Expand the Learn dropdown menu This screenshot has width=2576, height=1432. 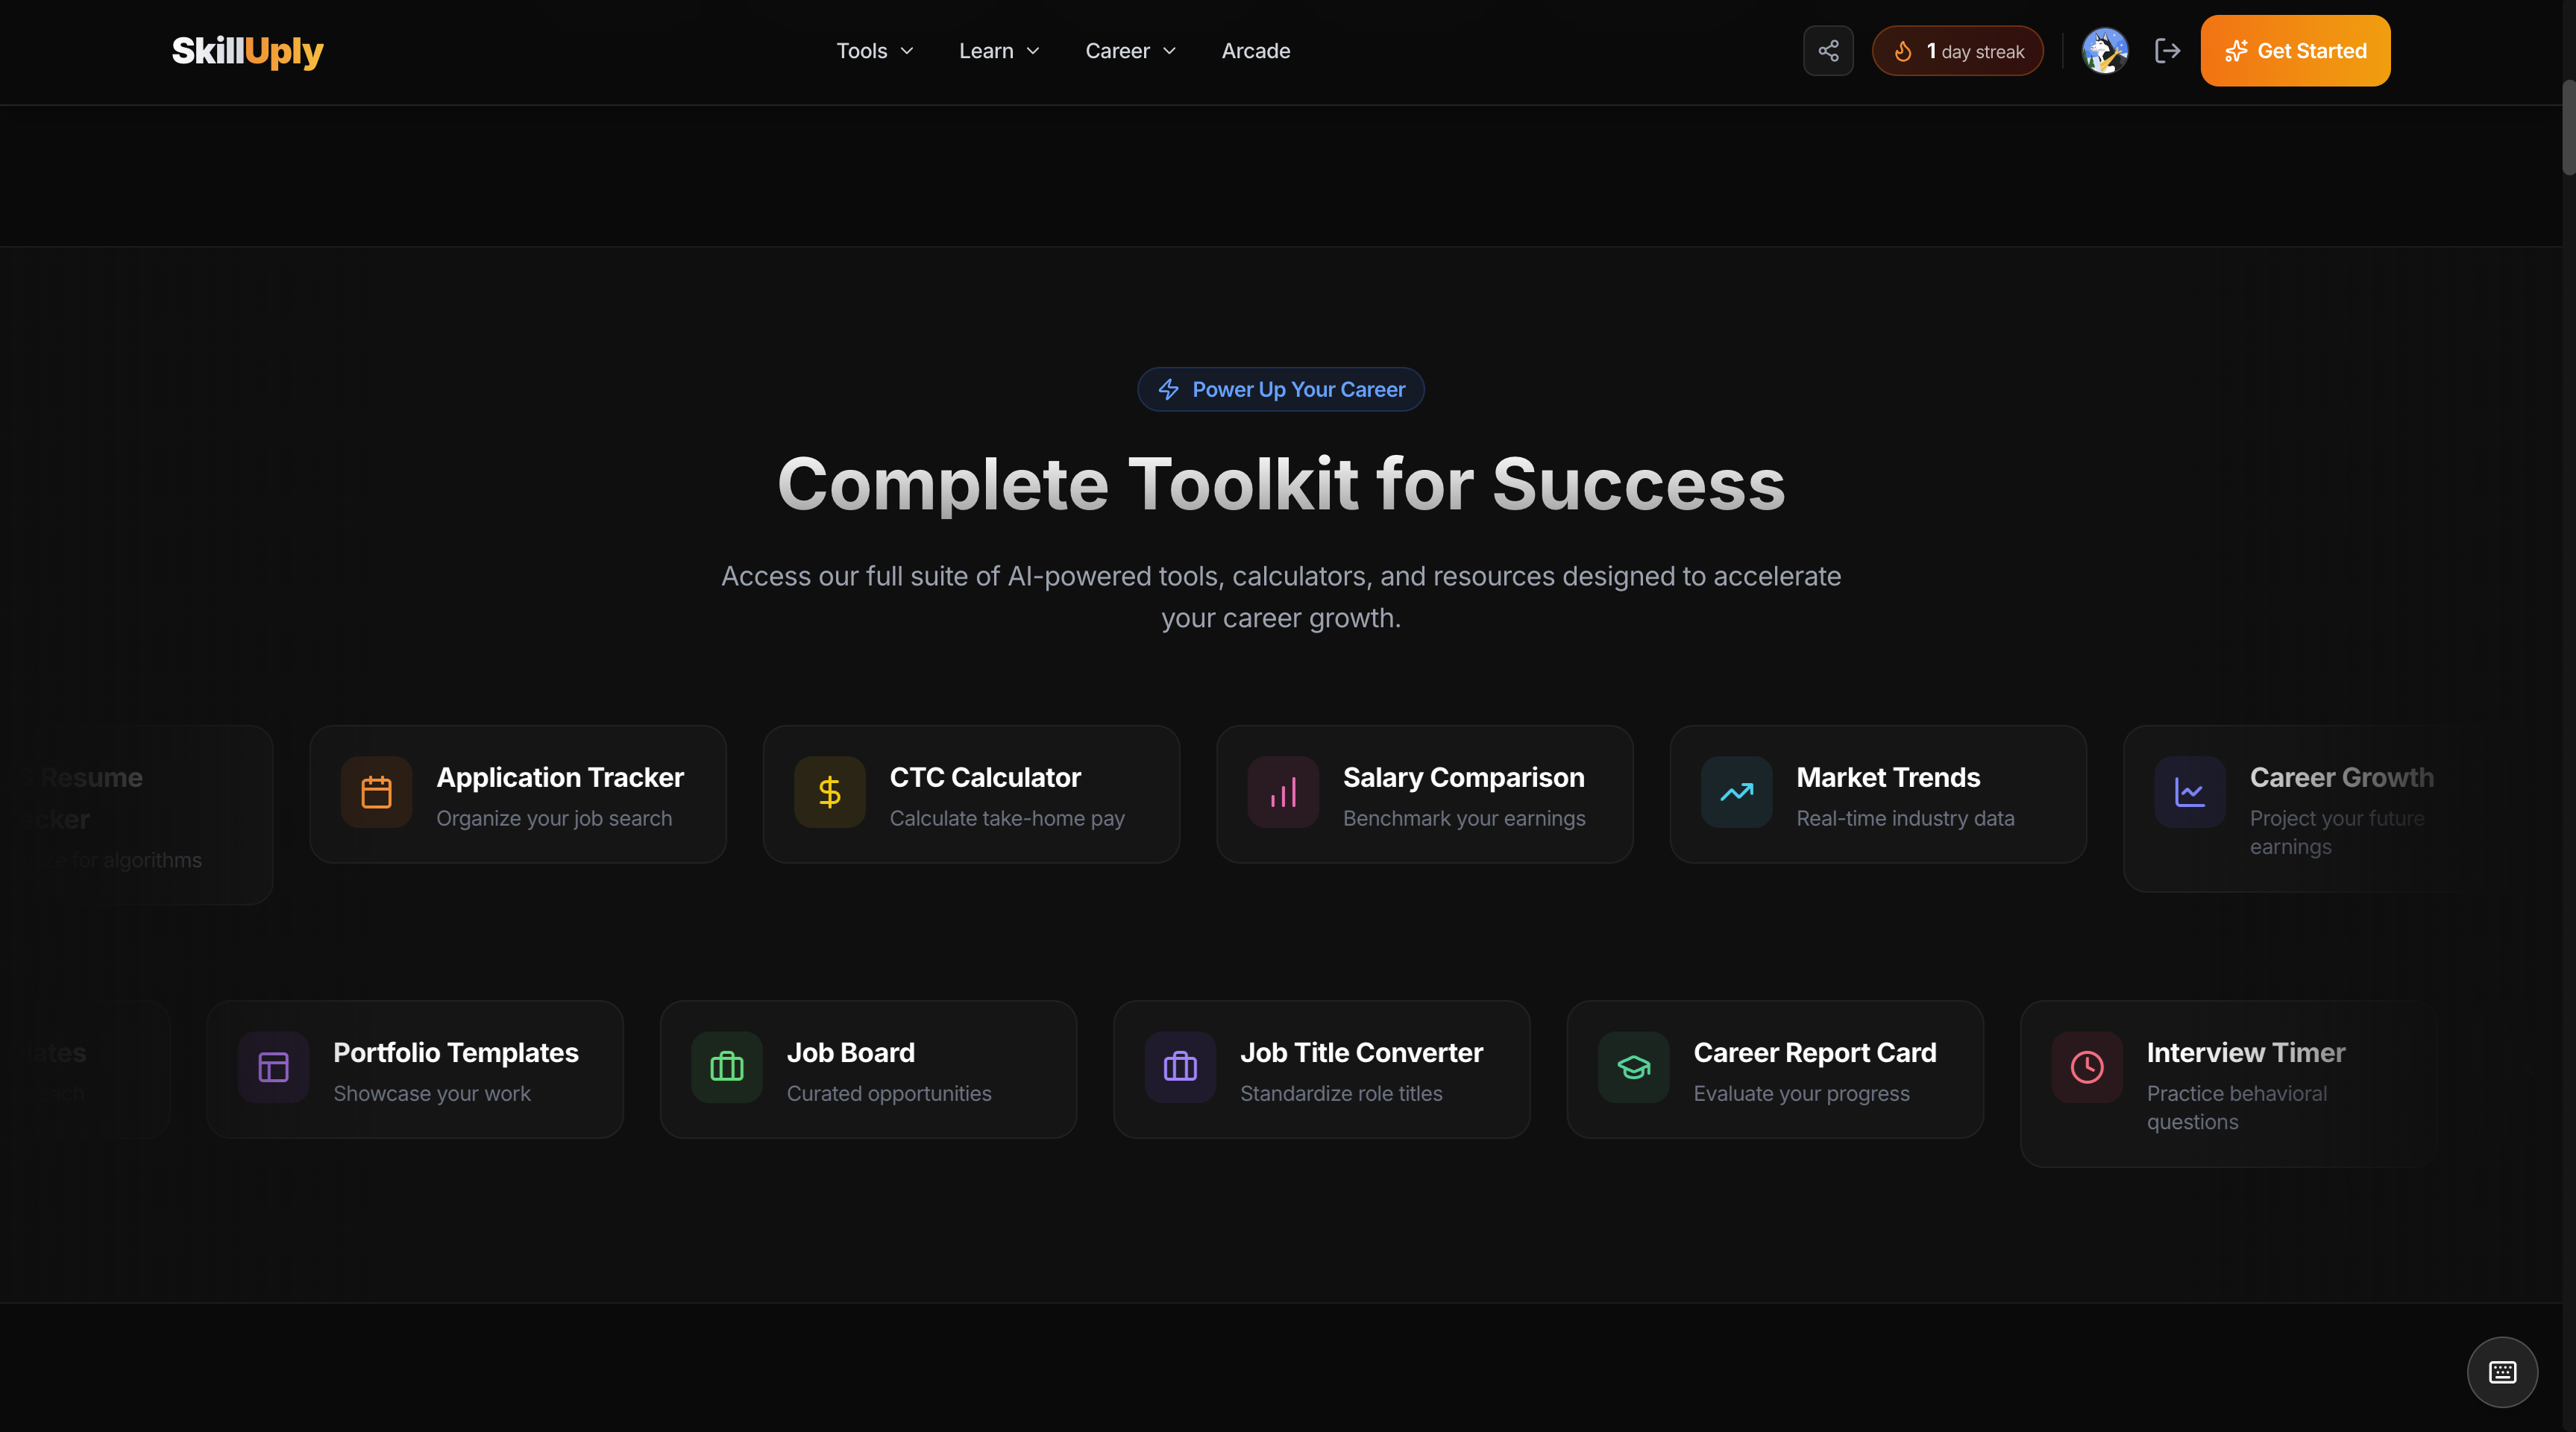click(998, 51)
